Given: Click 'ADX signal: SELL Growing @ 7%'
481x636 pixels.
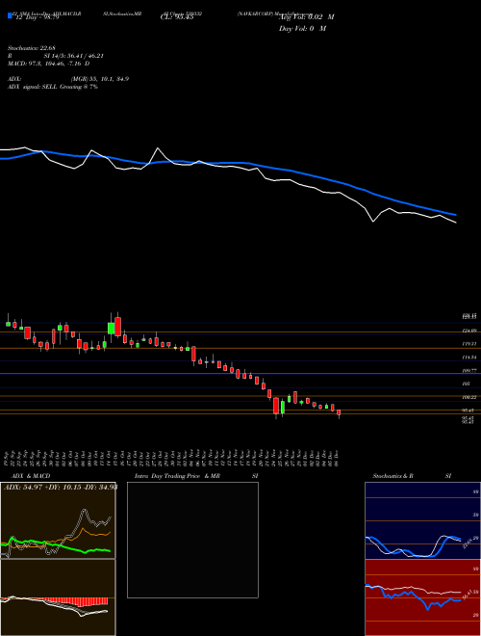Looking at the screenshot, I should (x=53, y=87).
